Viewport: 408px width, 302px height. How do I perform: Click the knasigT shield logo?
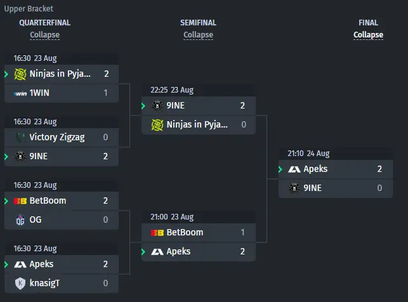(x=20, y=283)
